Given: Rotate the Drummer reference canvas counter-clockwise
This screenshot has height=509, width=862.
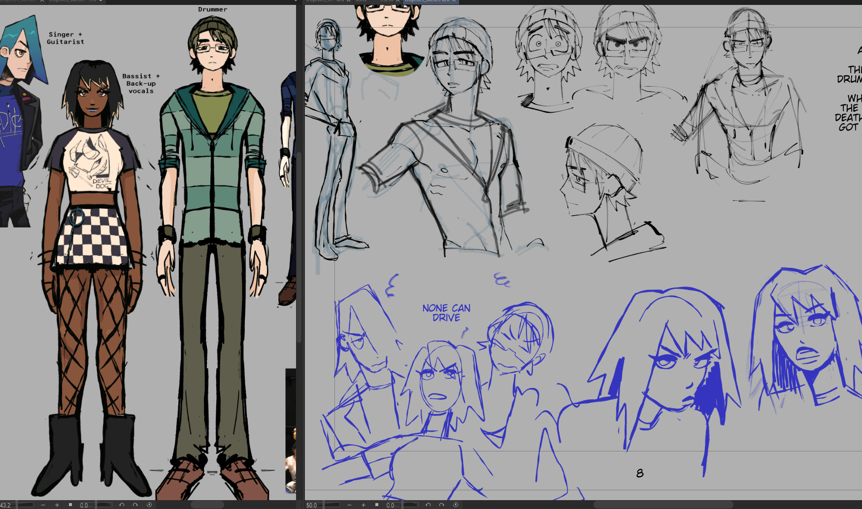Looking at the screenshot, I should point(122,505).
